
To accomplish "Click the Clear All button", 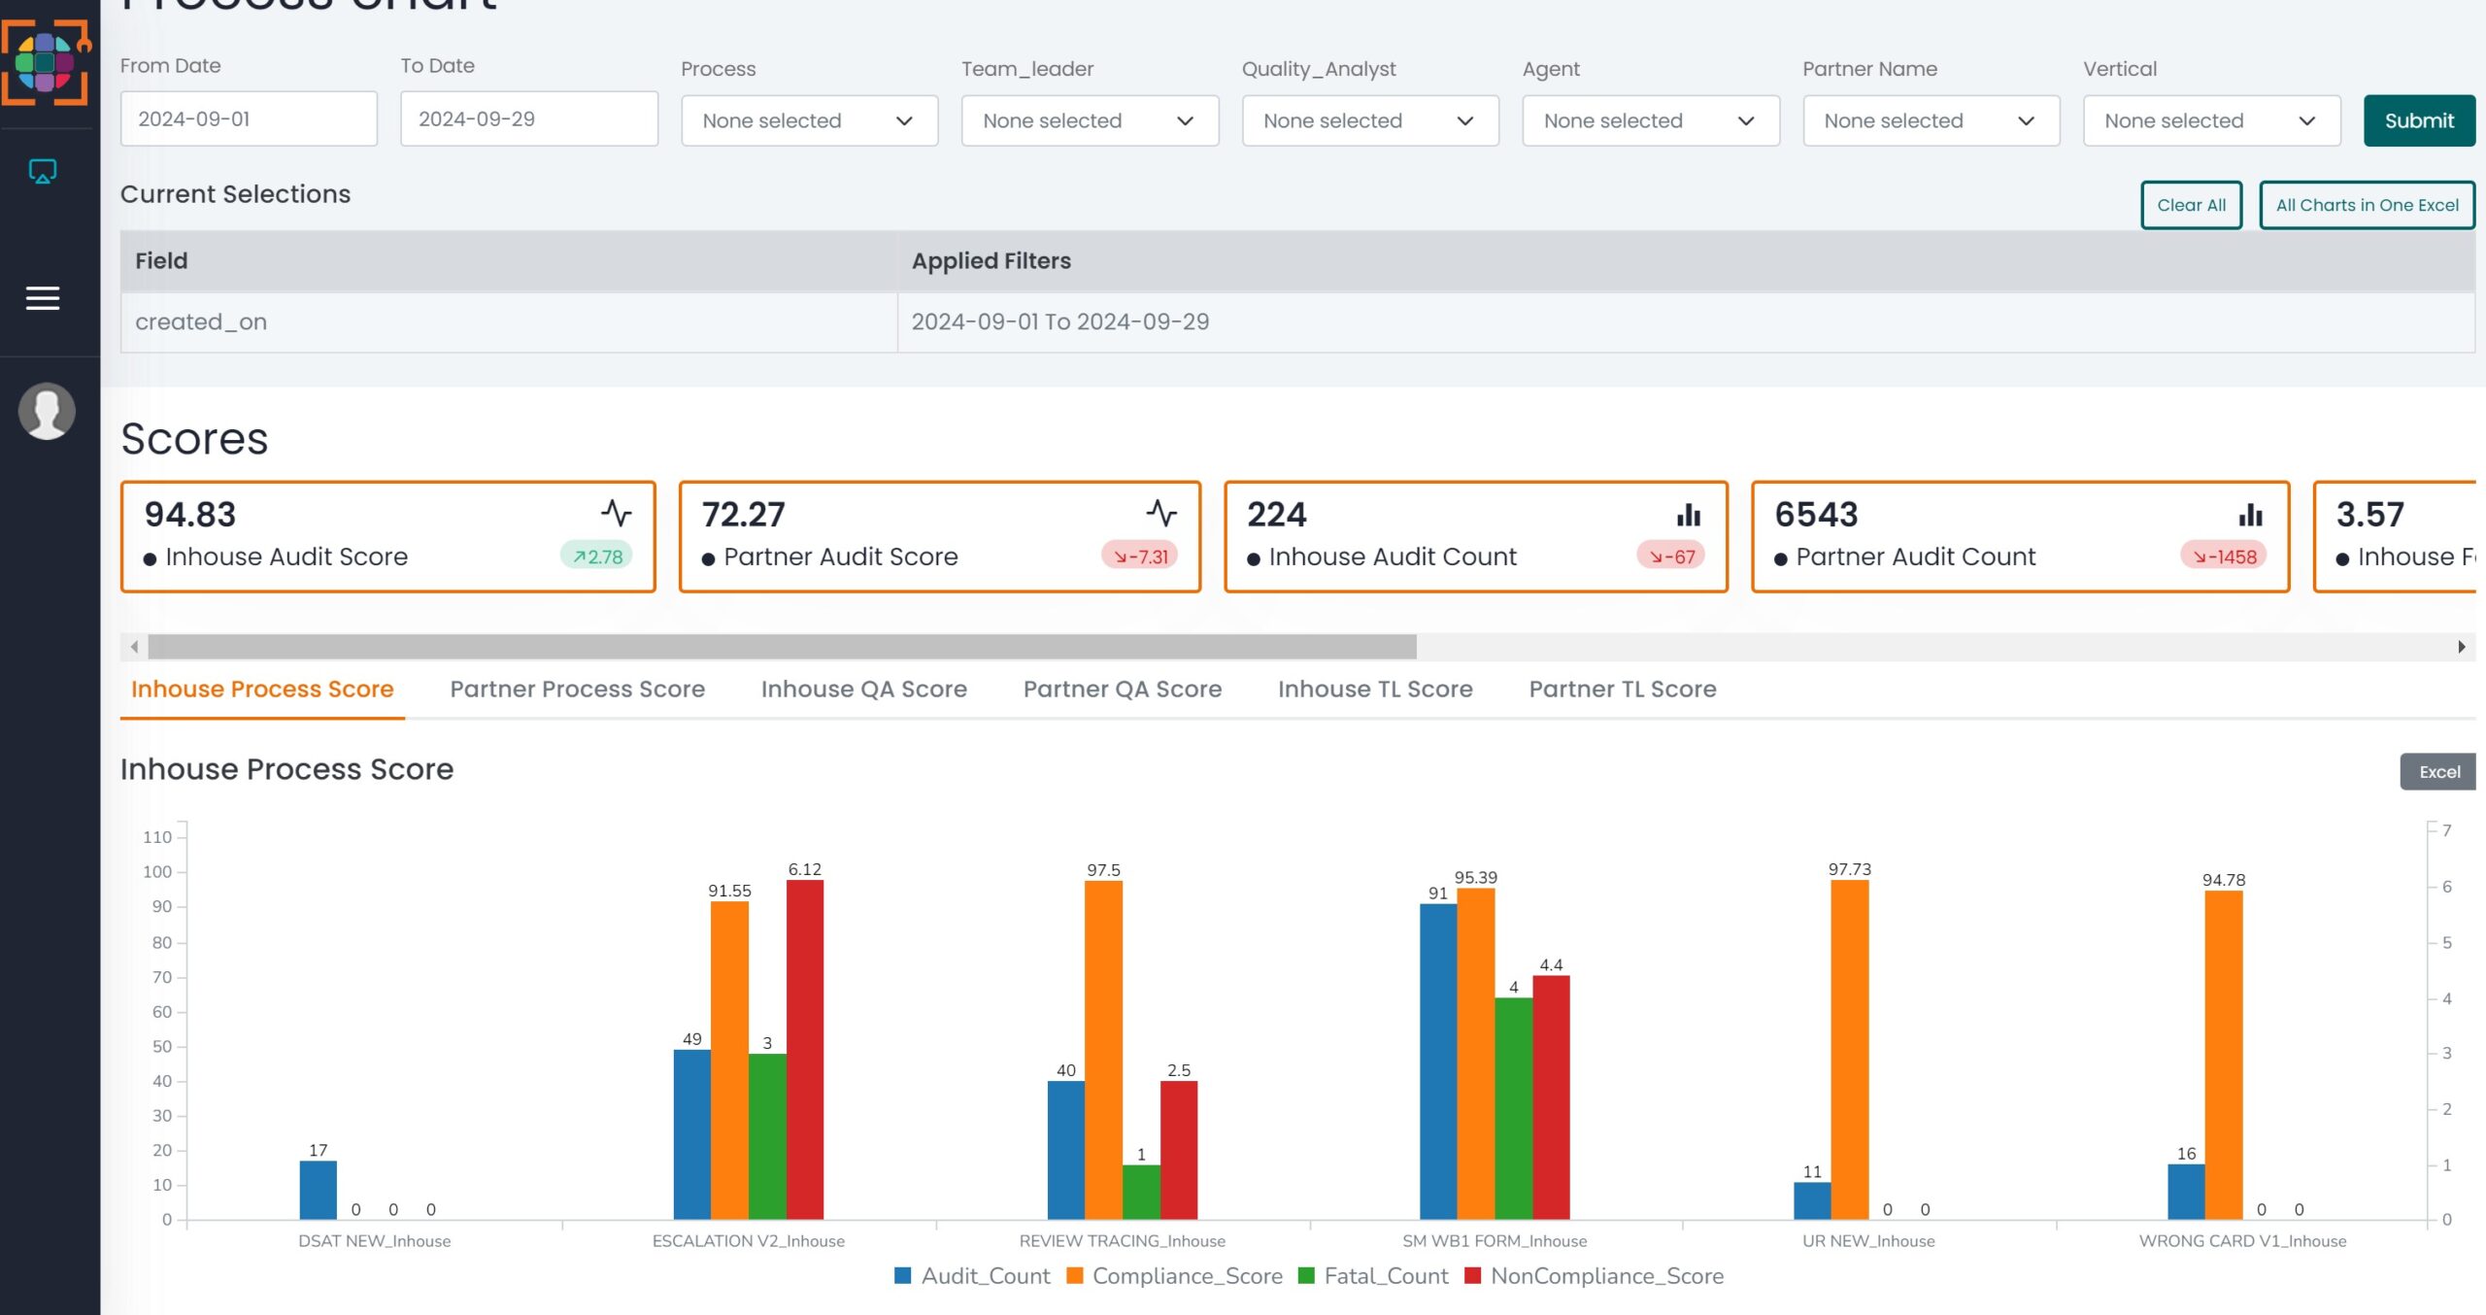I will tap(2191, 205).
